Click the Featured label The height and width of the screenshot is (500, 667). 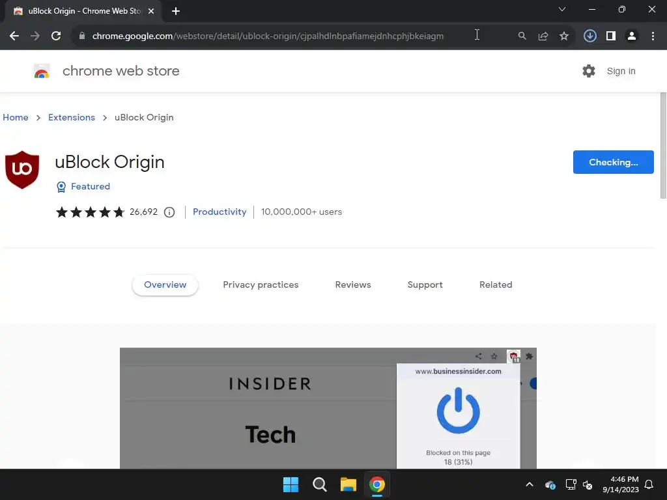[x=91, y=186]
